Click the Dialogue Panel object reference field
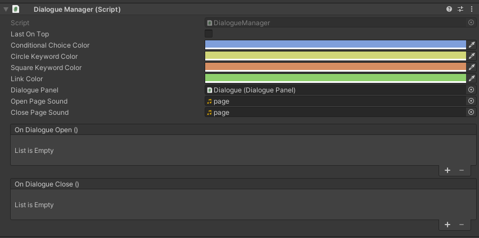The width and height of the screenshot is (479, 238). 335,90
